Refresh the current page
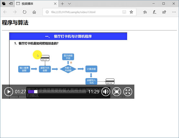The width and height of the screenshot is (179, 138). [x=25, y=12]
